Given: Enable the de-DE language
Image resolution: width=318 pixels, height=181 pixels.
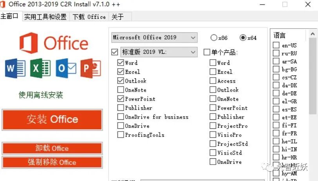Looking at the screenshot, I should [276, 93].
